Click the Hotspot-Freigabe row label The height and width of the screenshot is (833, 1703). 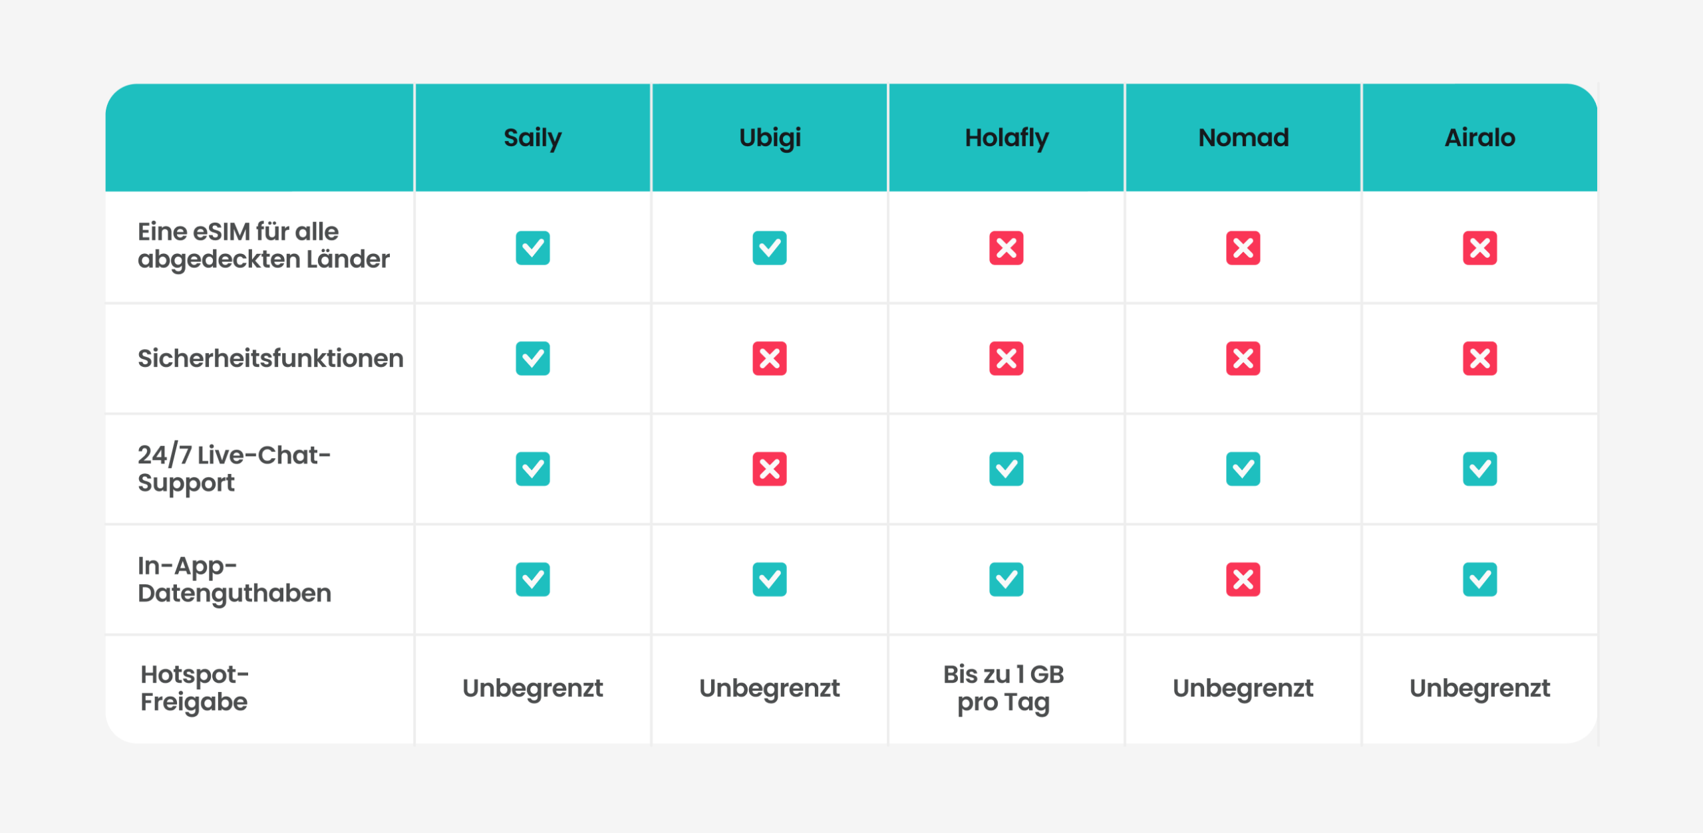pyautogui.click(x=194, y=688)
